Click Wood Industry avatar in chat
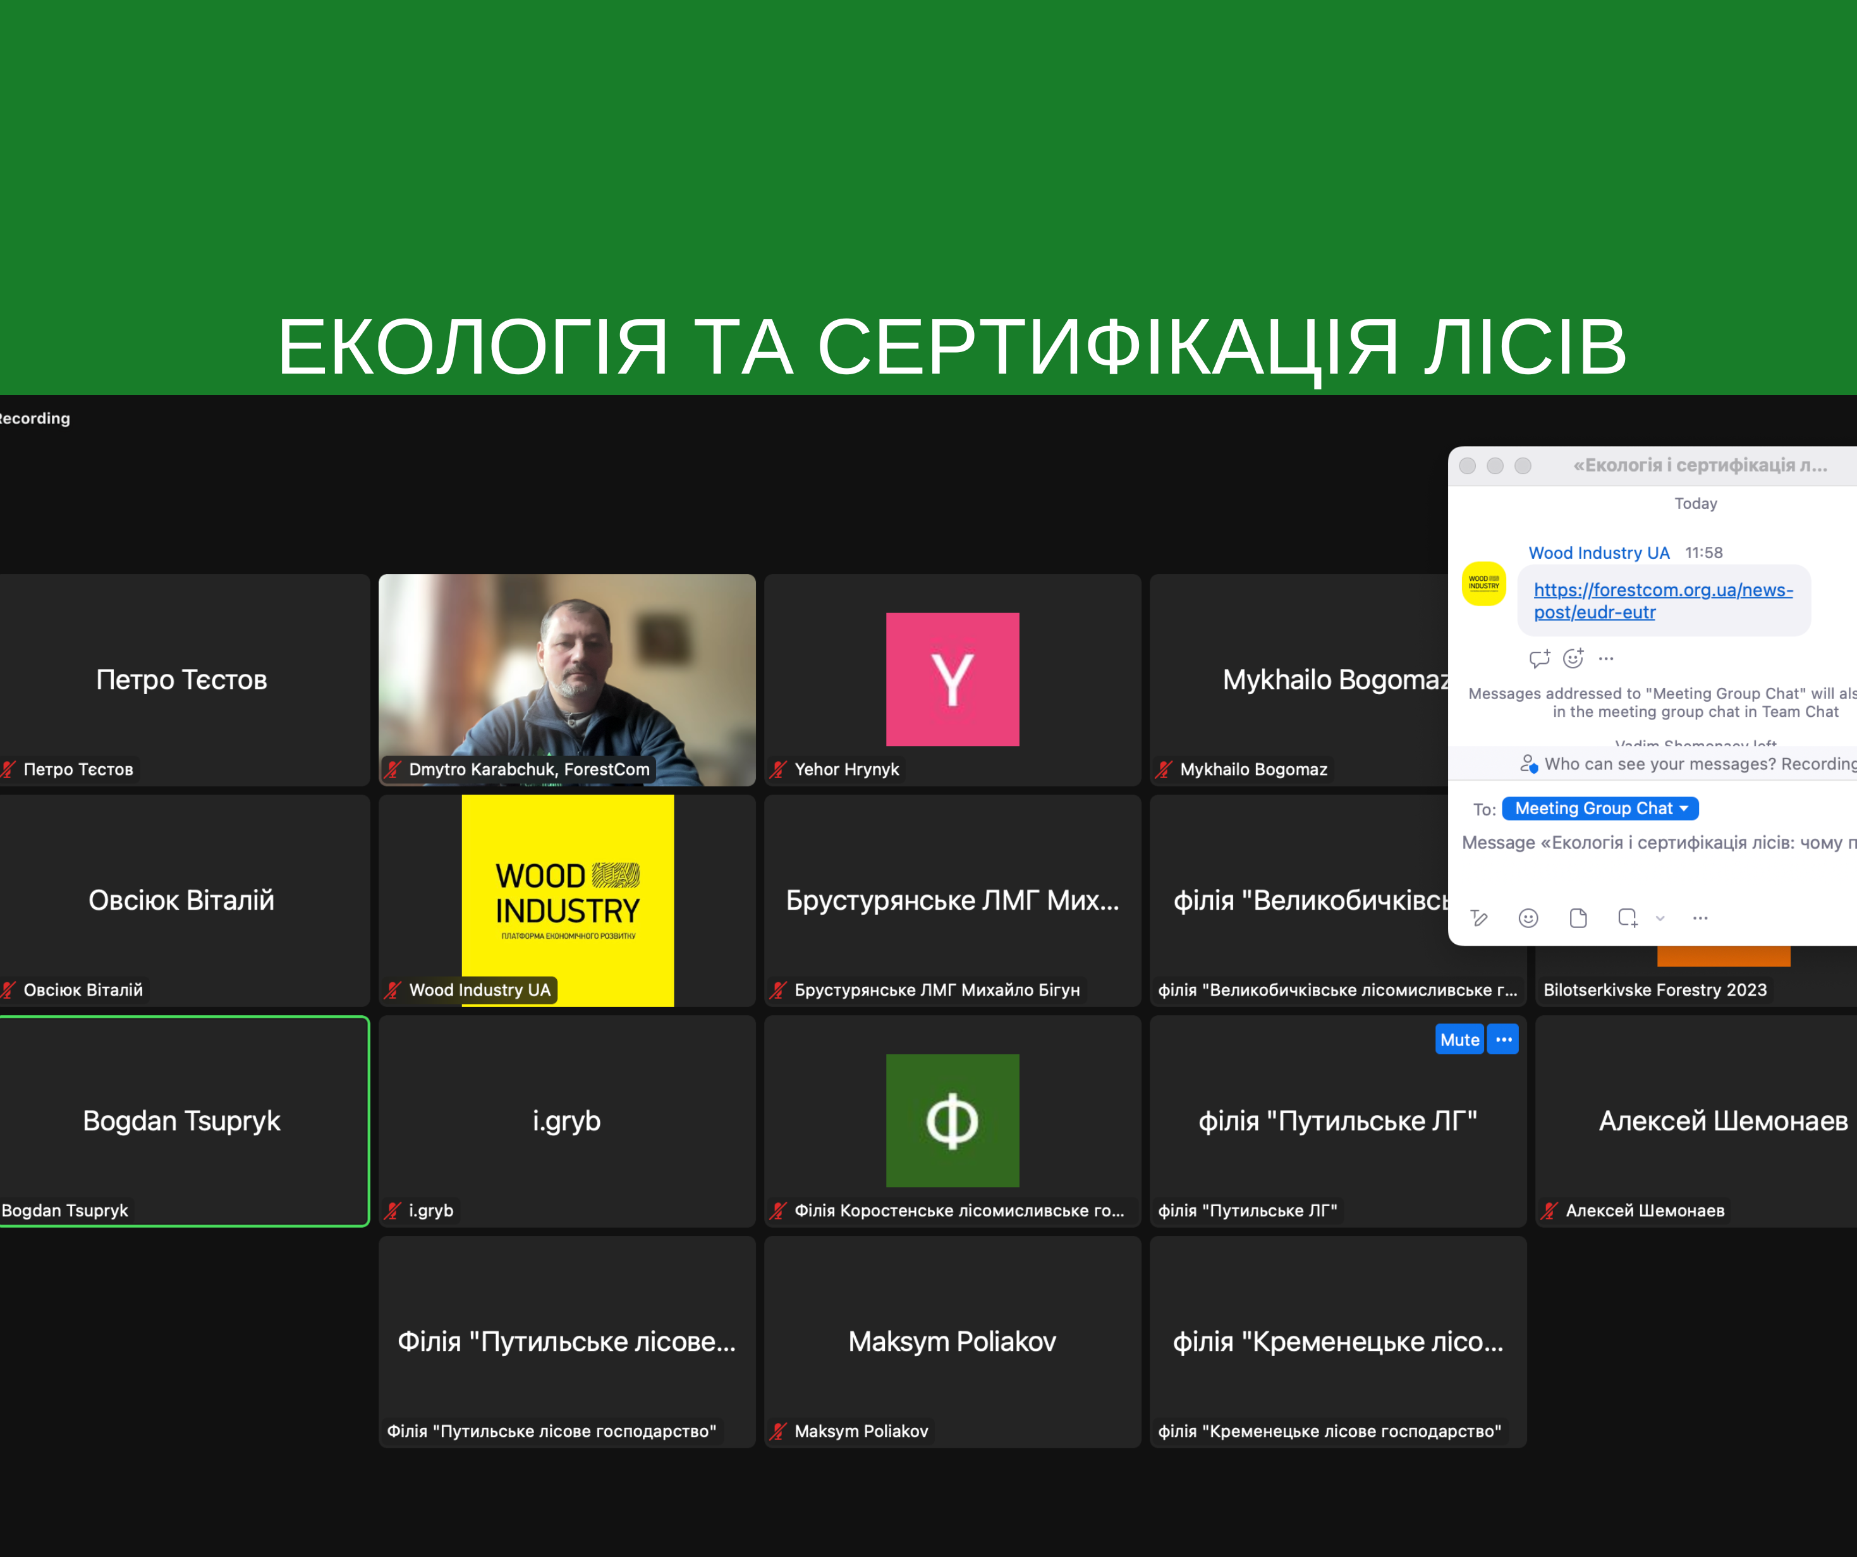Viewport: 1857px width, 1557px height. [1483, 584]
